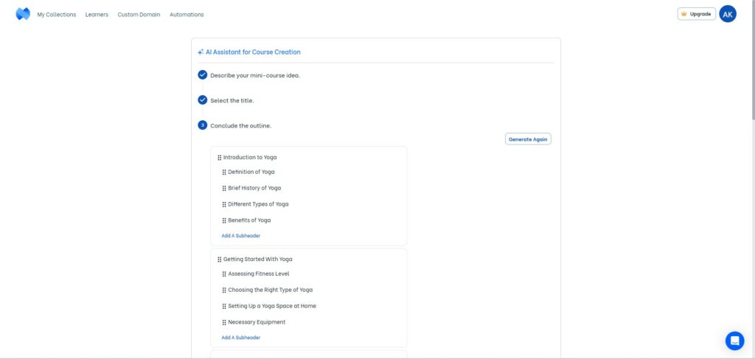Add a subheader under Getting Started With Yoga

pyautogui.click(x=241, y=338)
